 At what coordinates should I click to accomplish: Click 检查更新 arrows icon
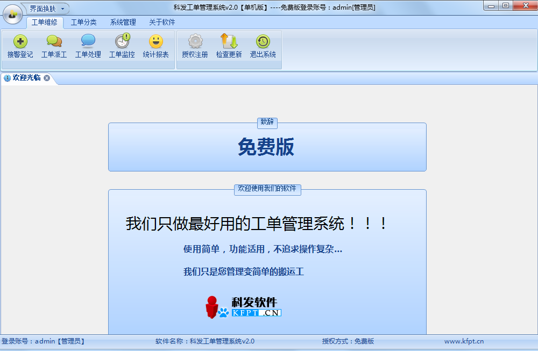pos(229,41)
